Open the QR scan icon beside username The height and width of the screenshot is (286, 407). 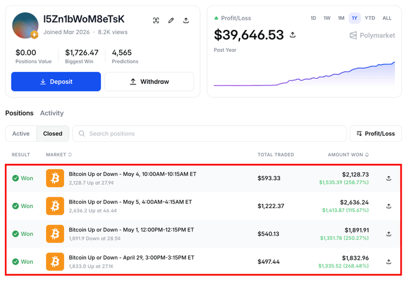click(156, 20)
